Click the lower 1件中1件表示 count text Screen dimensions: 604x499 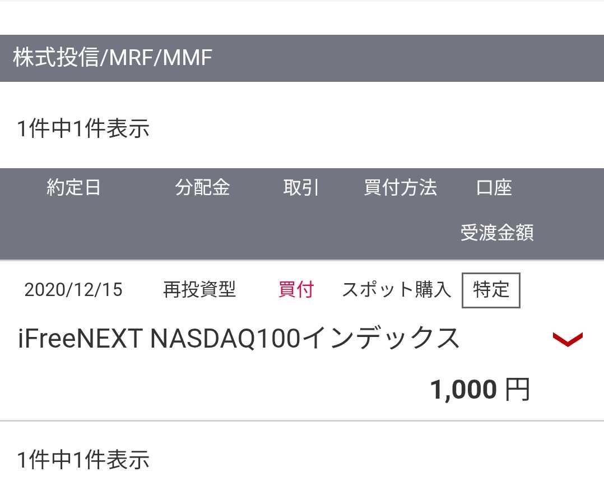coord(83,460)
